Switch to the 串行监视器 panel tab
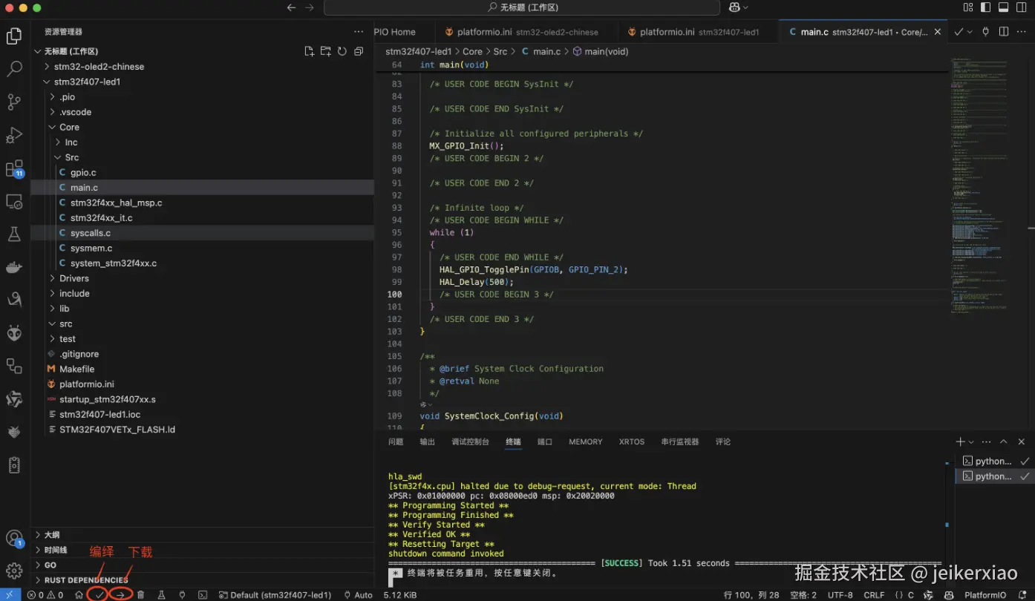This screenshot has height=601, width=1035. click(679, 442)
